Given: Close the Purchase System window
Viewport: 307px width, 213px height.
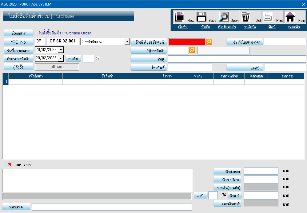Looking at the screenshot, I should 303,4.
